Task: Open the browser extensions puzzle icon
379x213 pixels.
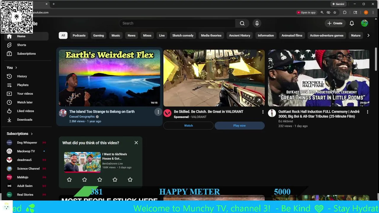Action: pyautogui.click(x=345, y=12)
